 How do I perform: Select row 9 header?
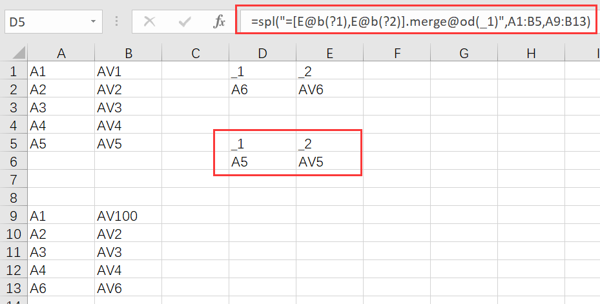(x=14, y=216)
